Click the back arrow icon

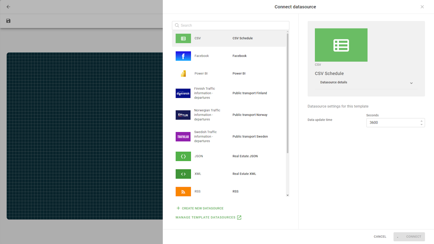pyautogui.click(x=8, y=7)
